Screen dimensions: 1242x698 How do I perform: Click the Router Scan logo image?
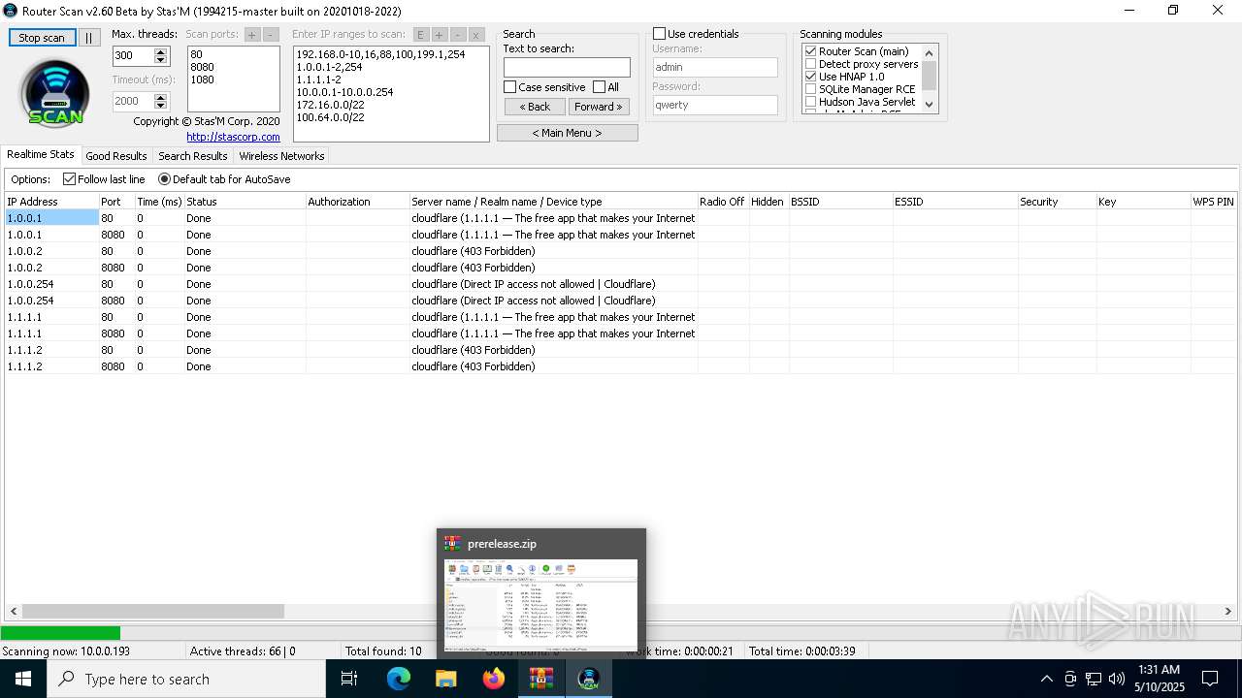pyautogui.click(x=55, y=94)
